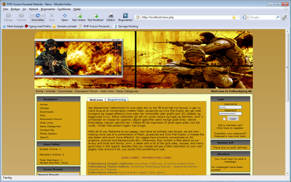Screen dimensions: 291x182
Task: Open the Hjælp menu
Action: point(77,9)
